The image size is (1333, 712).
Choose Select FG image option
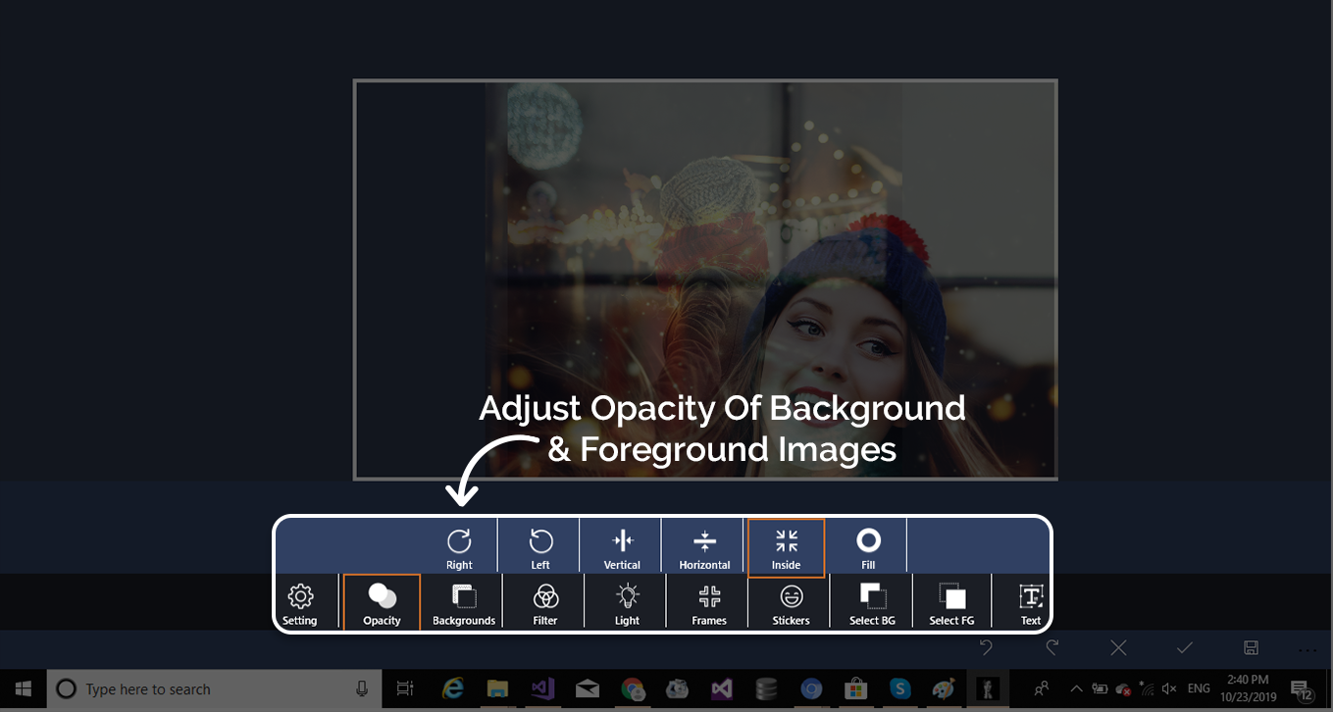(x=952, y=602)
